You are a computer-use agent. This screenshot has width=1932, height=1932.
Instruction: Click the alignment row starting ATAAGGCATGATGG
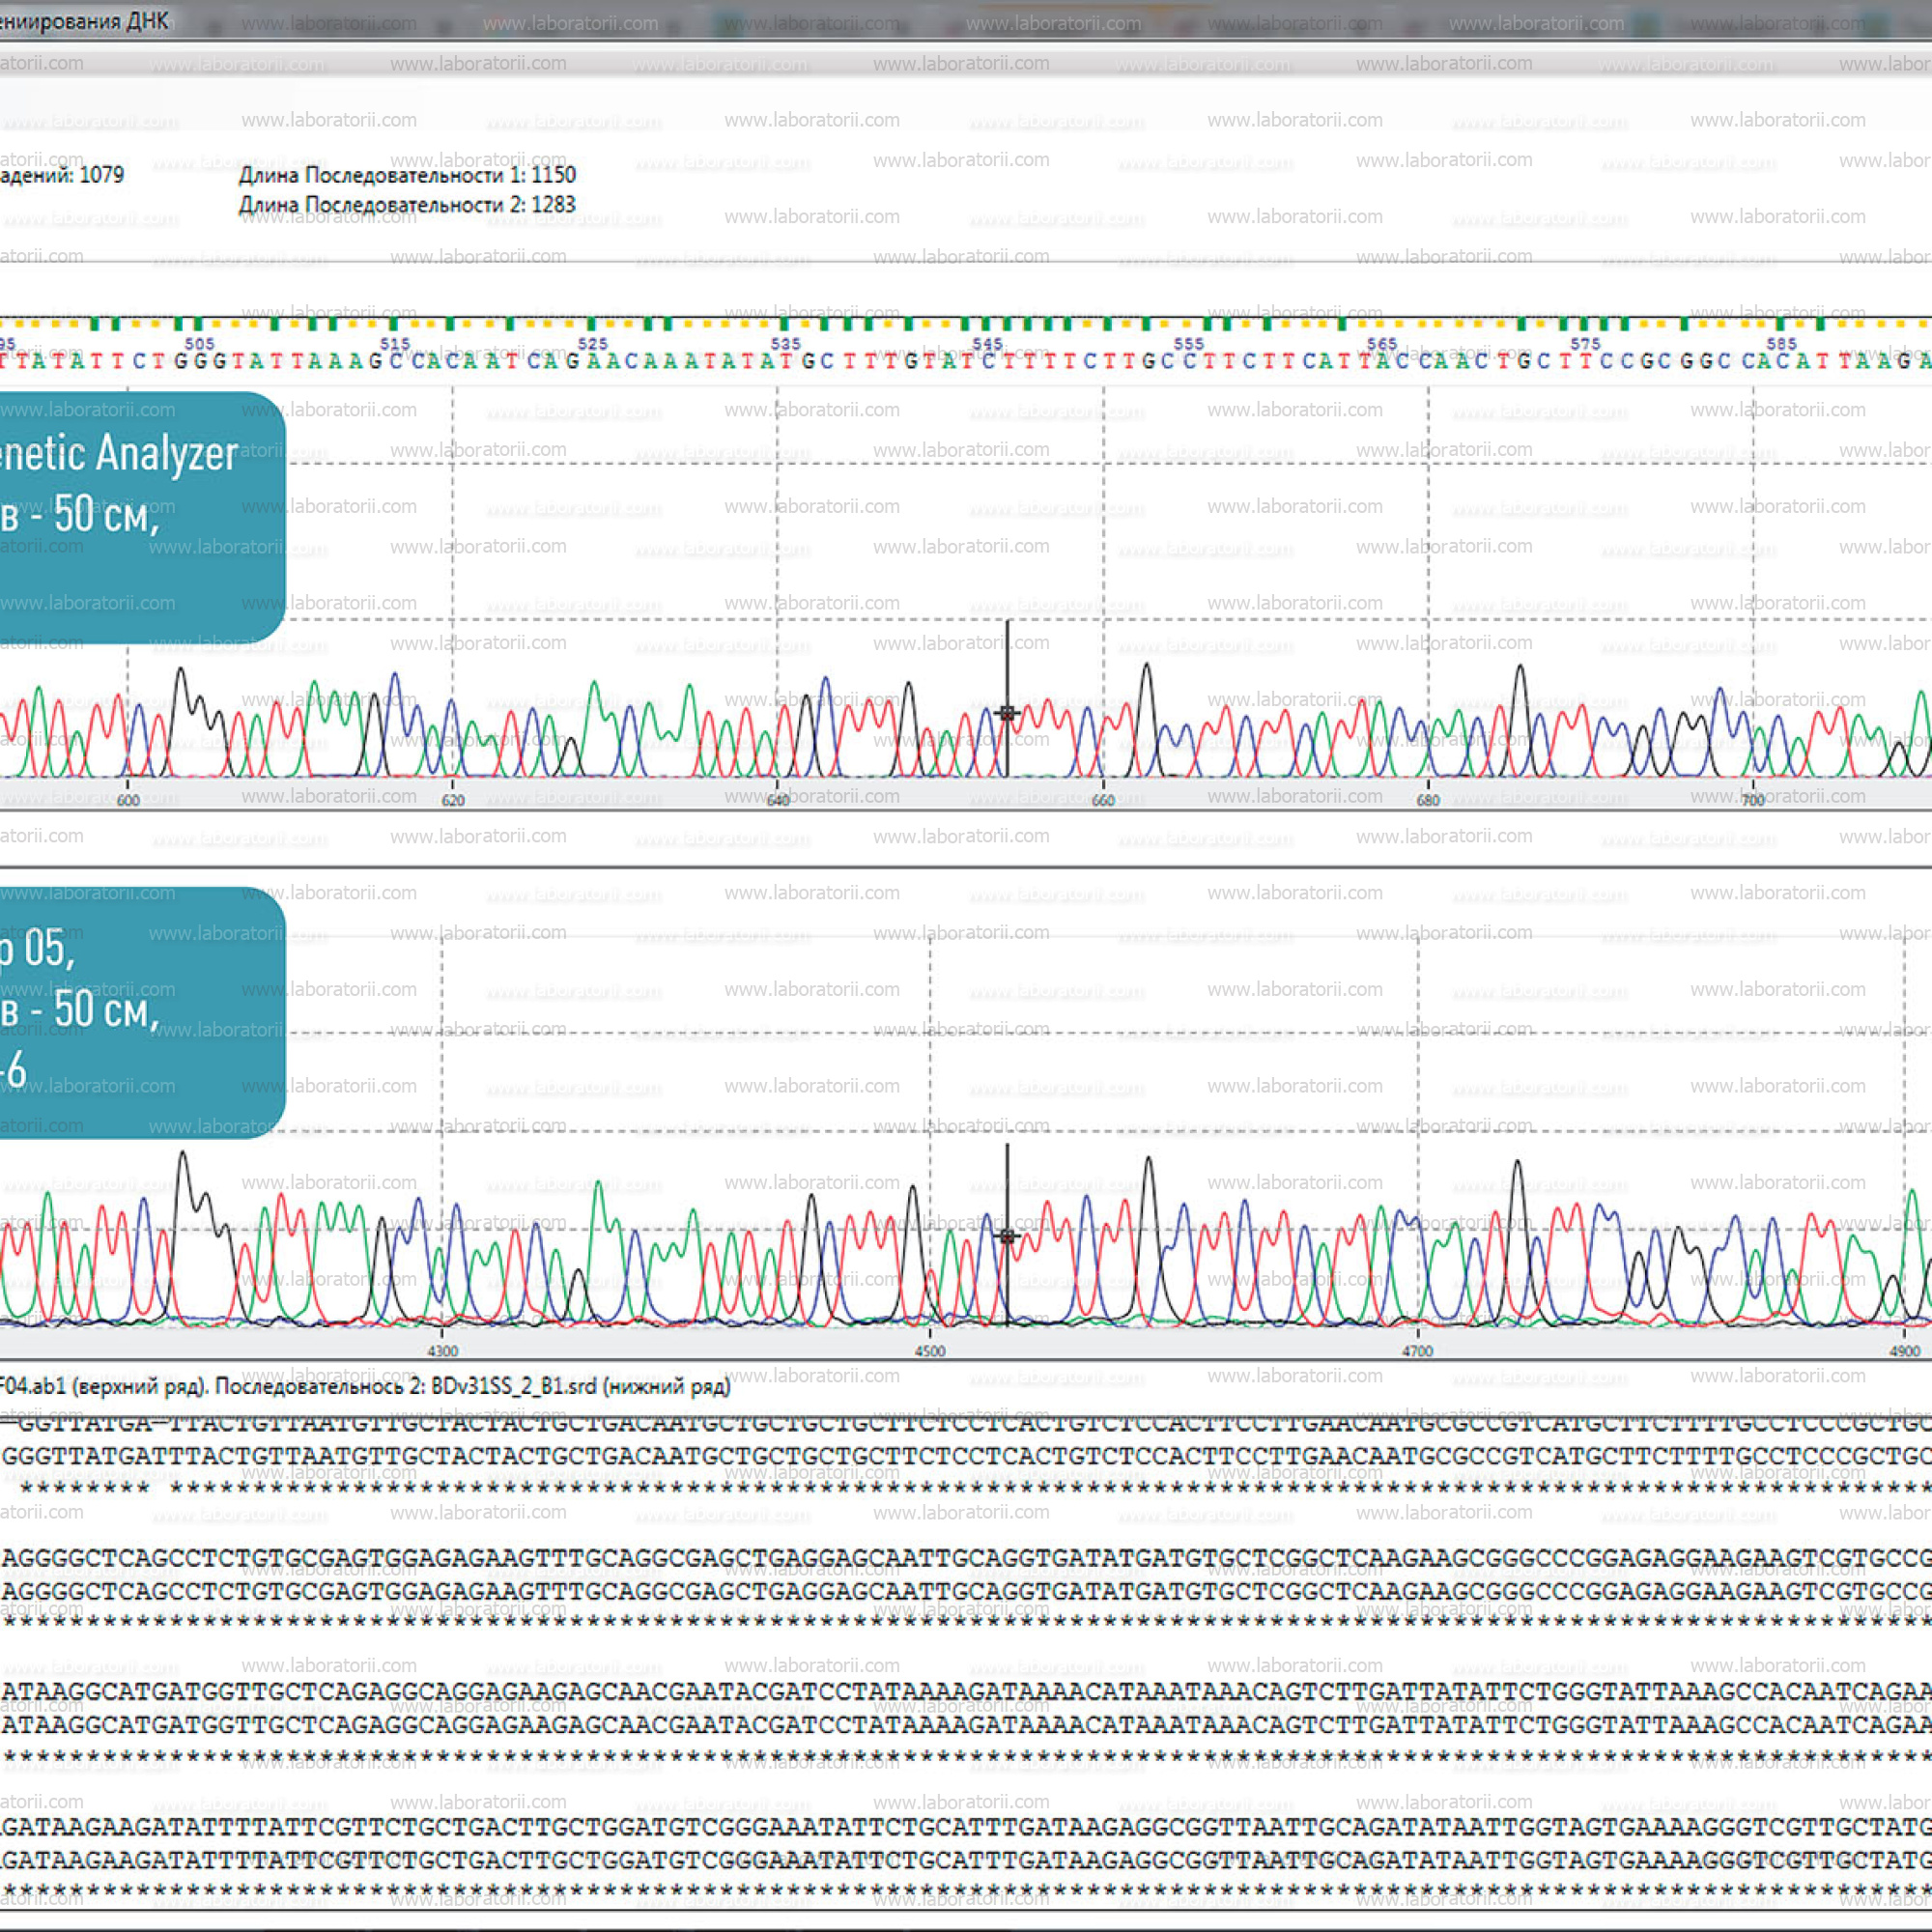[x=966, y=1691]
